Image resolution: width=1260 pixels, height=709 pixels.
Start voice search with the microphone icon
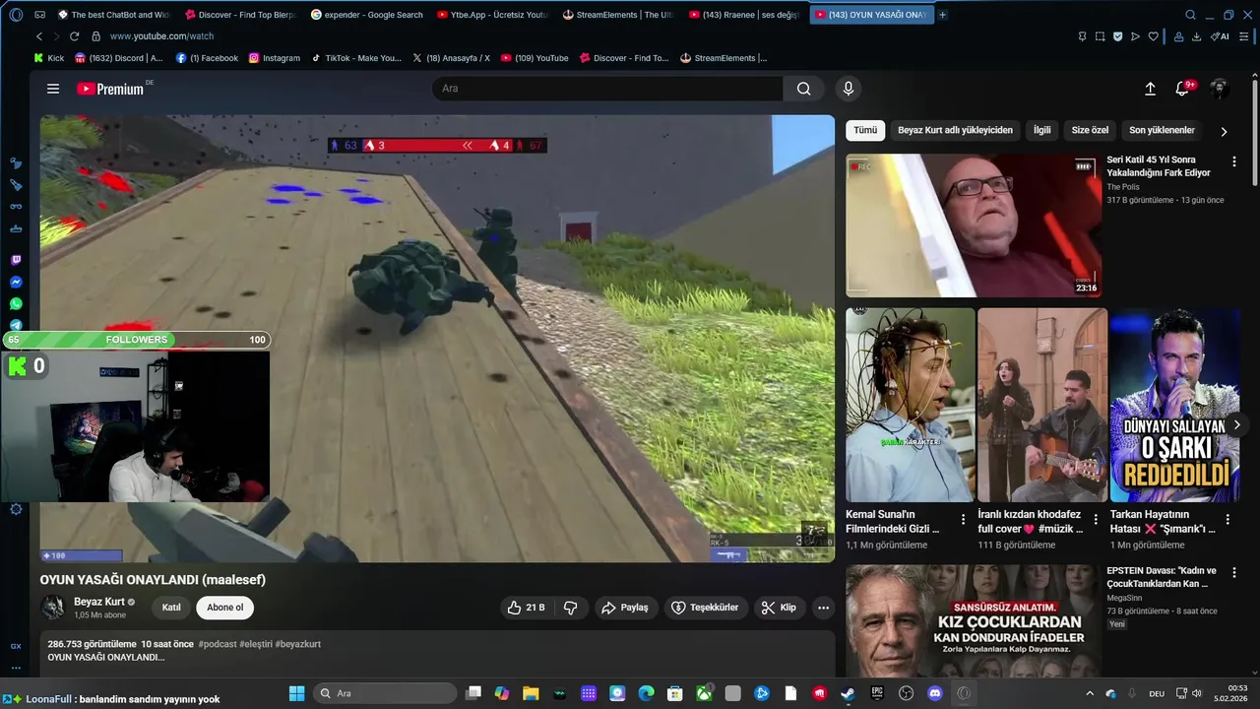point(849,89)
